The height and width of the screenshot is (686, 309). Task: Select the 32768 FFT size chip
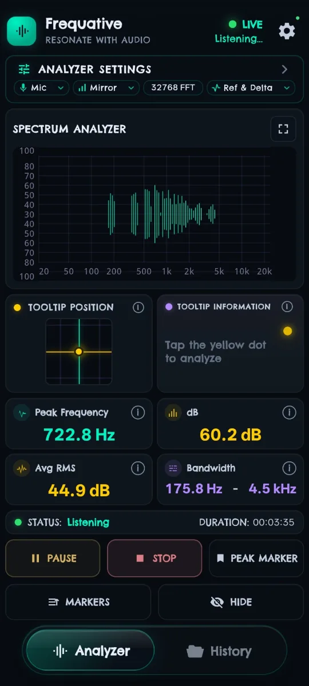coord(173,87)
